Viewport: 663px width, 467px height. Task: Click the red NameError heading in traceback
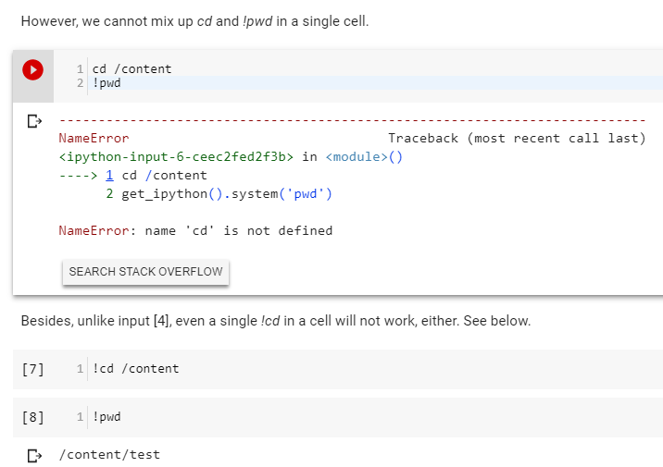point(94,138)
